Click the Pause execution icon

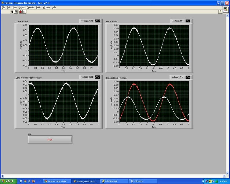pyautogui.click(x=25, y=11)
